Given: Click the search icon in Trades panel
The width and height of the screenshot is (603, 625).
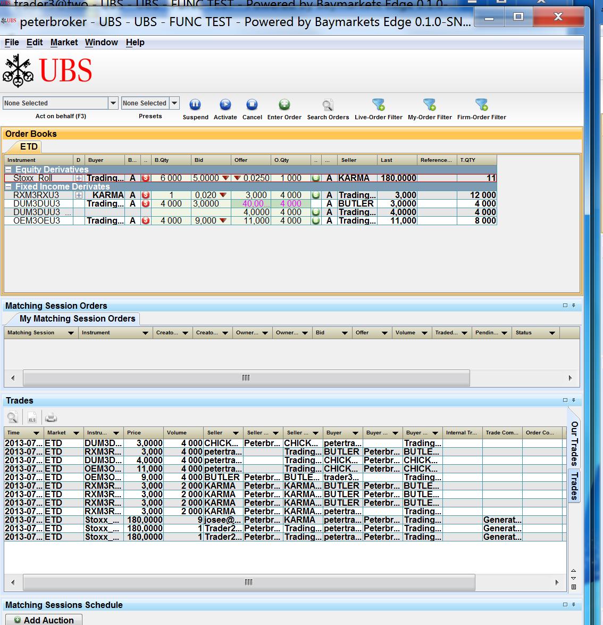Looking at the screenshot, I should (12, 417).
